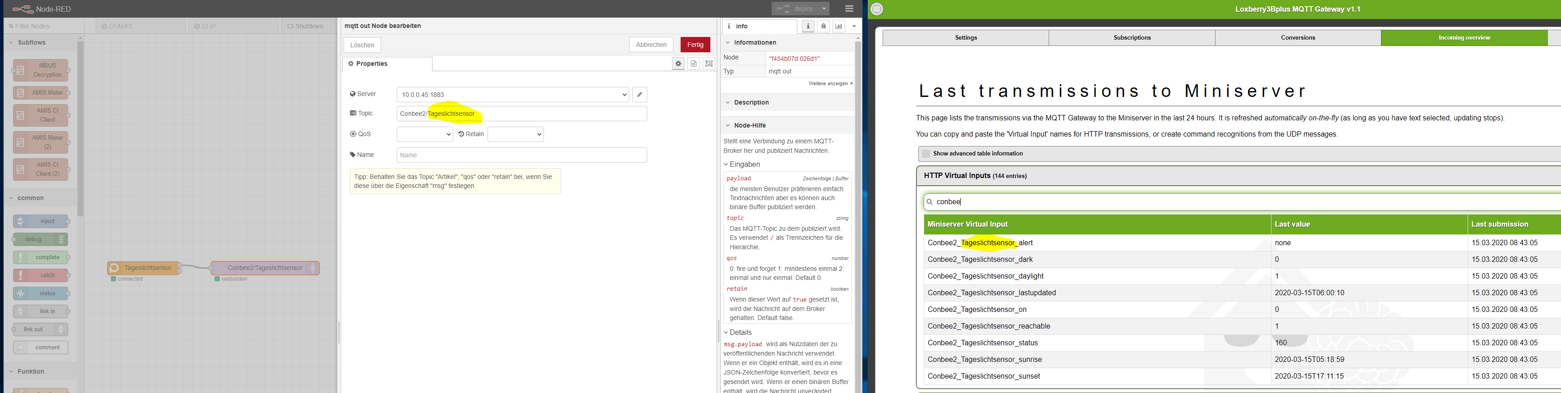Open the QoS dropdown
Image resolution: width=1561 pixels, height=393 pixels.
coord(425,134)
